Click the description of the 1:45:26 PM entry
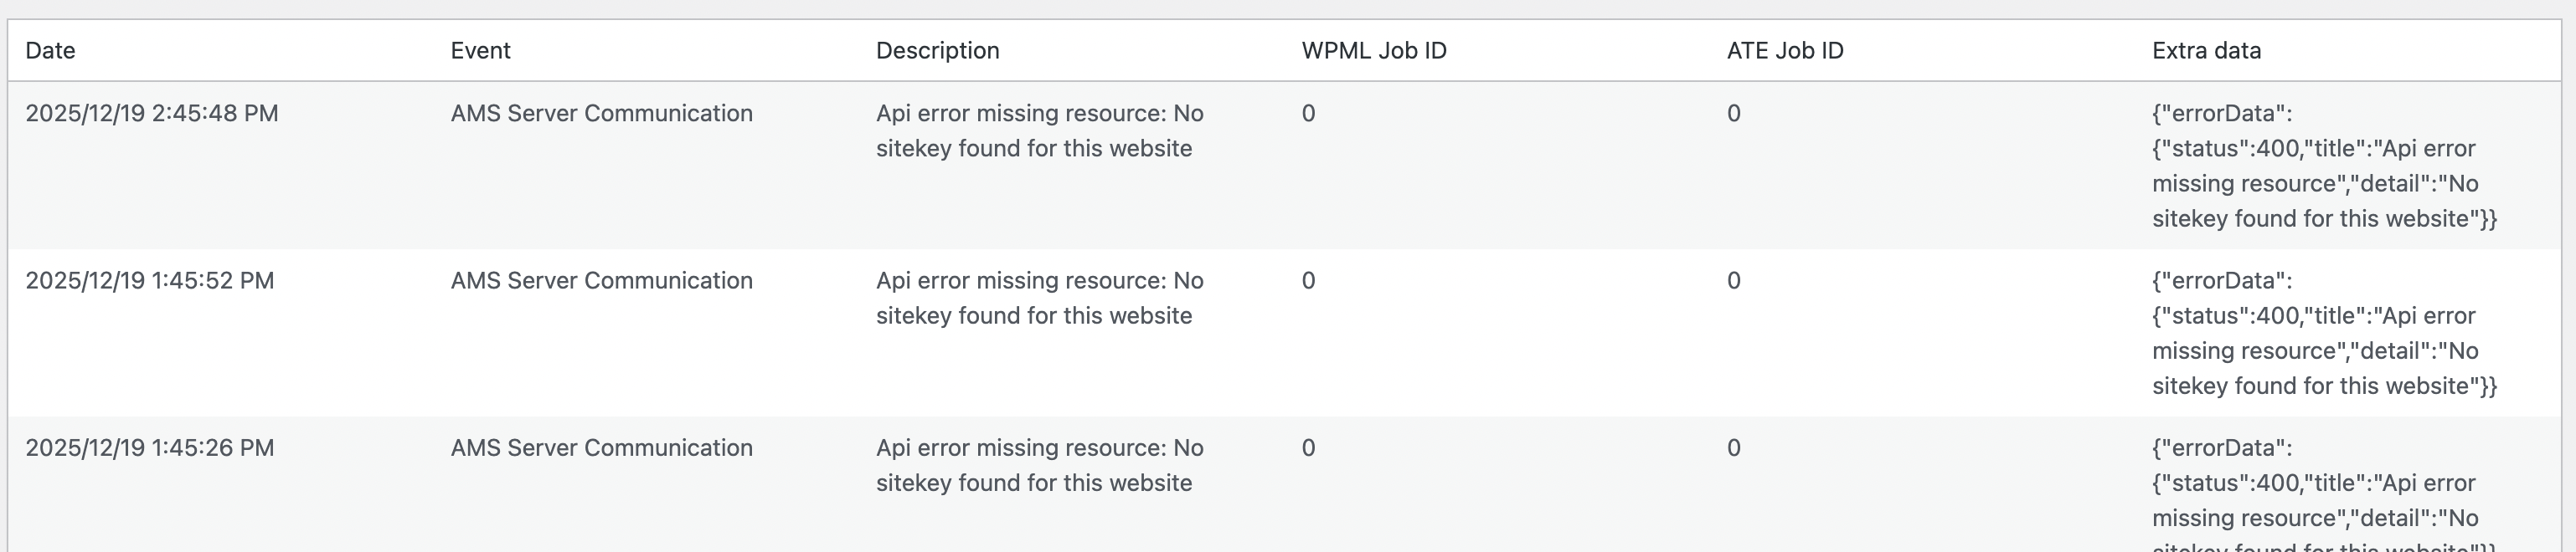 pyautogui.click(x=1039, y=465)
